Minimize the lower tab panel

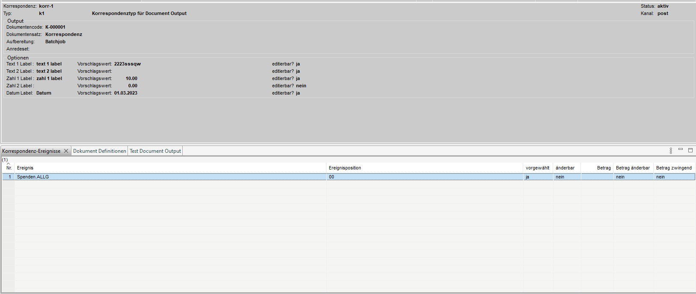[681, 149]
